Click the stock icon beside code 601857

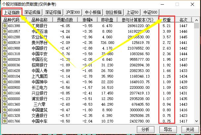[x=5, y=31]
